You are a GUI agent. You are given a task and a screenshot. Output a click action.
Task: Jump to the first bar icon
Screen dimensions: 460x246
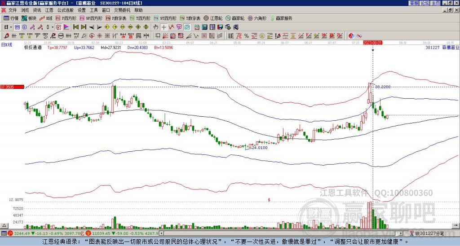coord(75,27)
